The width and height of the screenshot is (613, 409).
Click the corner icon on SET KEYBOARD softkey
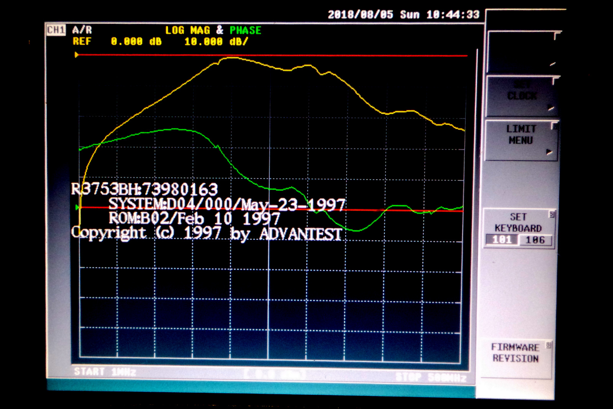552,214
